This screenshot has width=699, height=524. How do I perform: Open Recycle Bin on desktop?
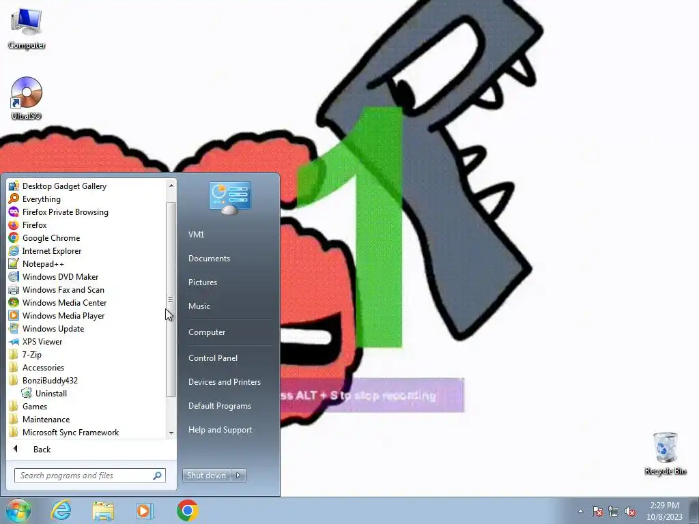click(x=665, y=453)
